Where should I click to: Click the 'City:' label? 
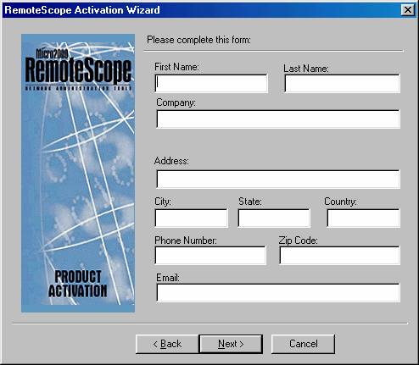[x=163, y=202]
